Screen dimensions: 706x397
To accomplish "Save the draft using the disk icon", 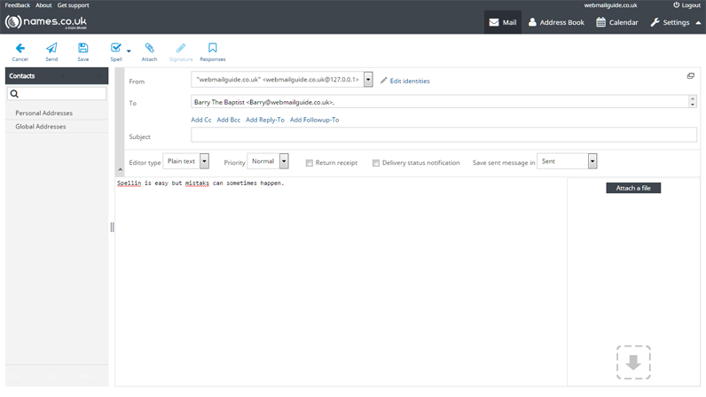I will point(82,52).
